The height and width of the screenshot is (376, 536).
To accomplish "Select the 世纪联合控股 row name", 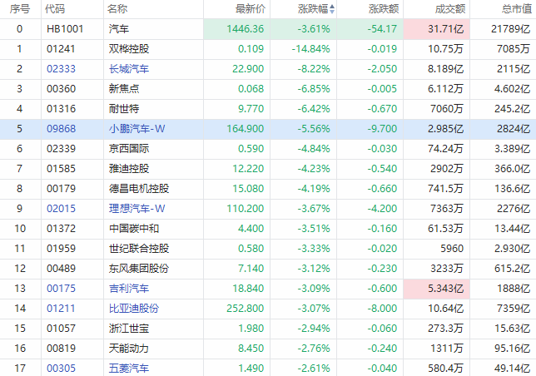I will click(x=139, y=249).
